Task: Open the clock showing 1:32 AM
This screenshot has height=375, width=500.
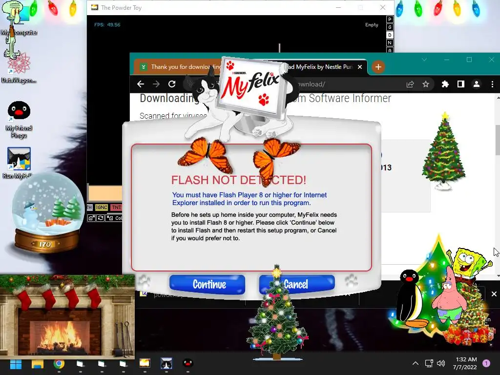Action: (x=465, y=363)
